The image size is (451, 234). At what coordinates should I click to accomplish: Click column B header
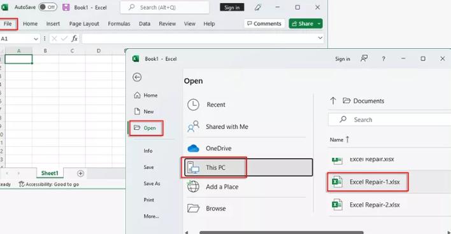click(x=45, y=51)
